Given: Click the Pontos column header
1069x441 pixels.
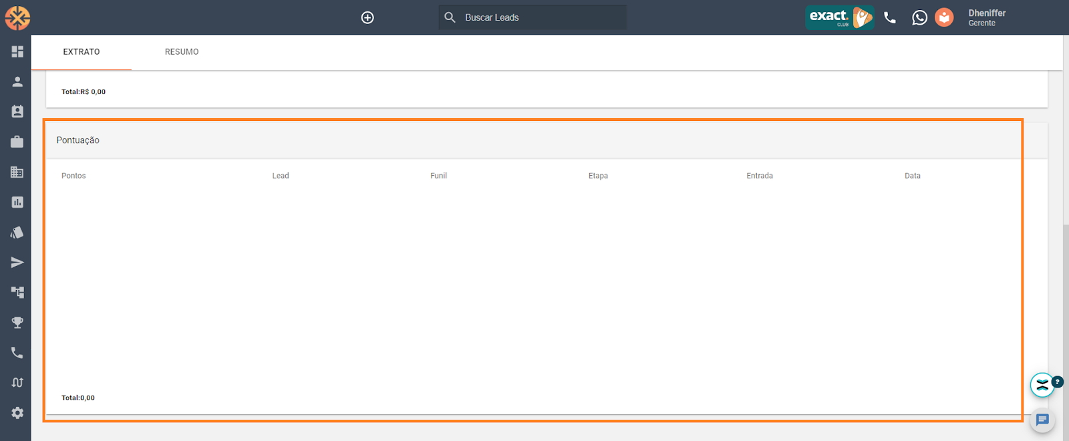Looking at the screenshot, I should tap(73, 176).
